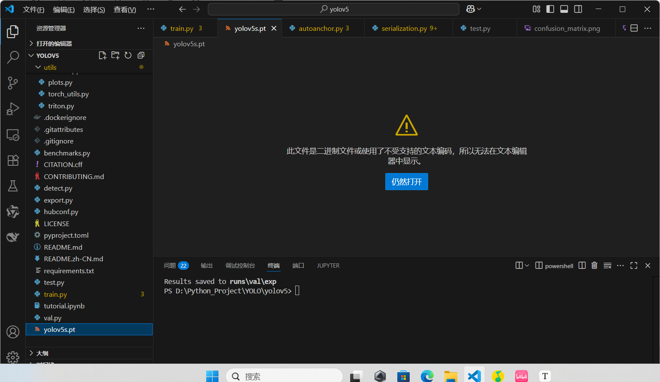
Task: Create a new folder in YOLOV5
Action: pyautogui.click(x=115, y=55)
